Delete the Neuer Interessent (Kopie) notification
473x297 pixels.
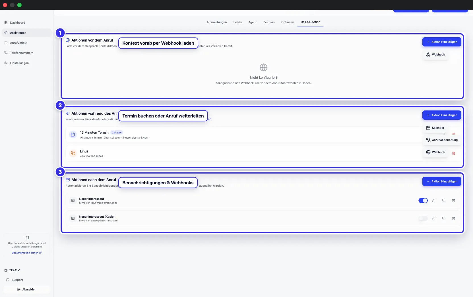pos(454,218)
